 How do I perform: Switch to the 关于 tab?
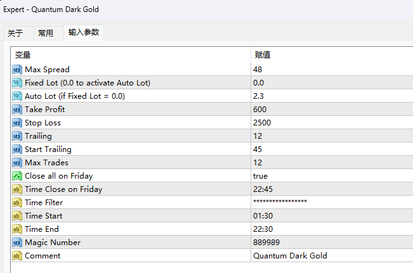tap(15, 34)
